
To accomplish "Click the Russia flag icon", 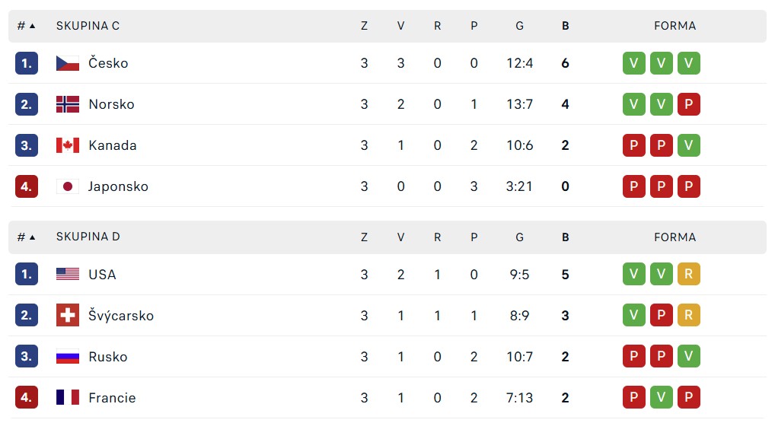I will (x=68, y=356).
